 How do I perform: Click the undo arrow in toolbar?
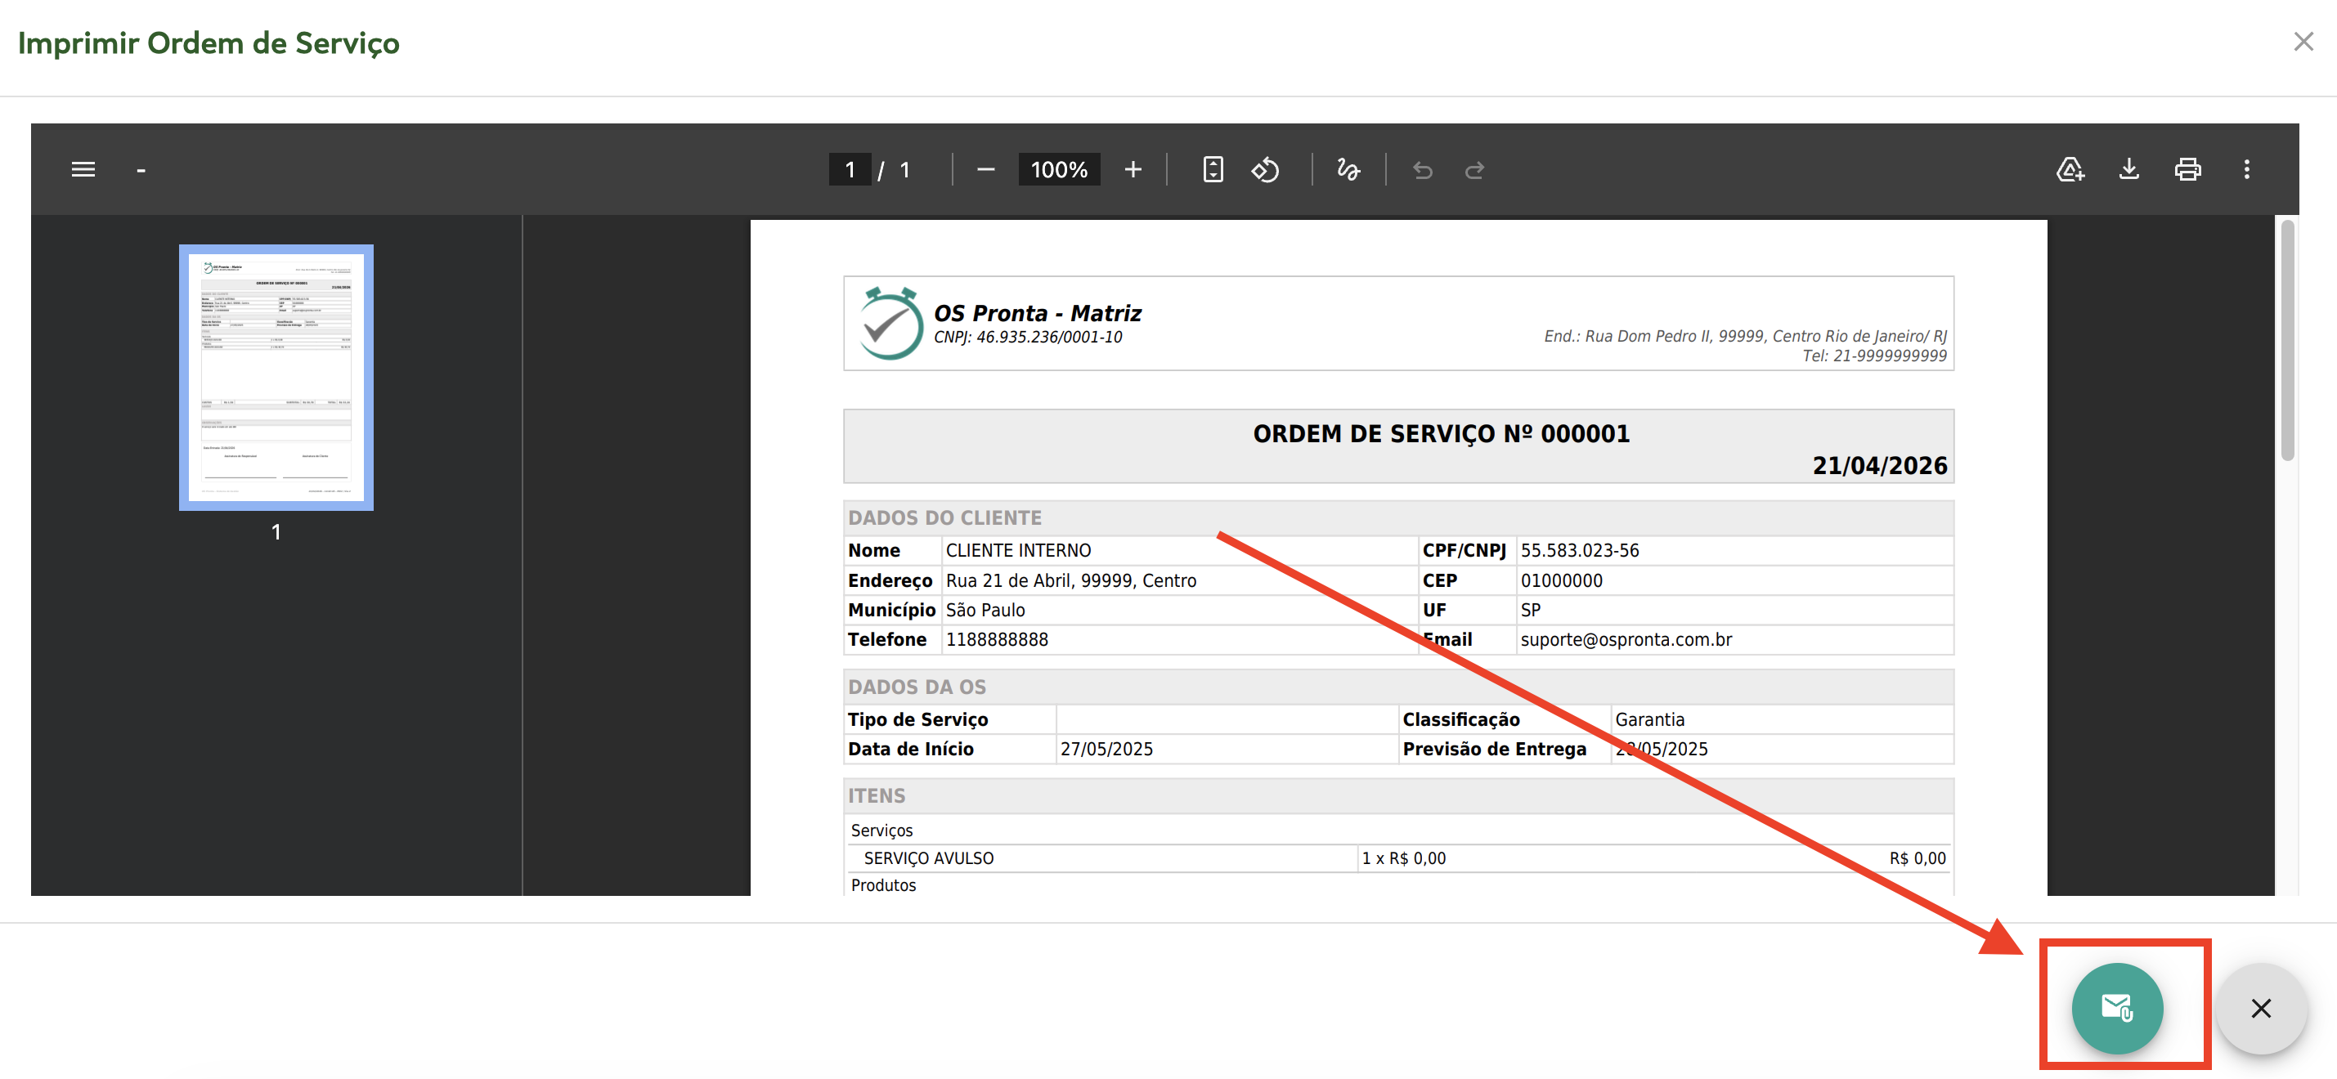pos(1422,169)
